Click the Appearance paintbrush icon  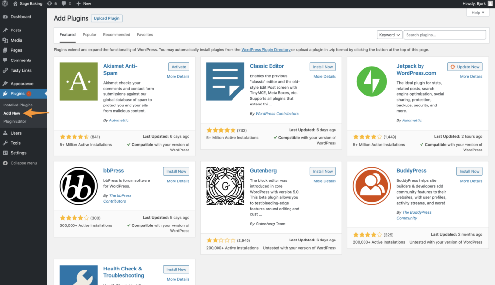[x=5, y=83]
